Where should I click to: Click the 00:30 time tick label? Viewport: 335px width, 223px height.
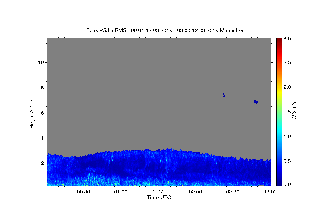(x=83, y=192)
